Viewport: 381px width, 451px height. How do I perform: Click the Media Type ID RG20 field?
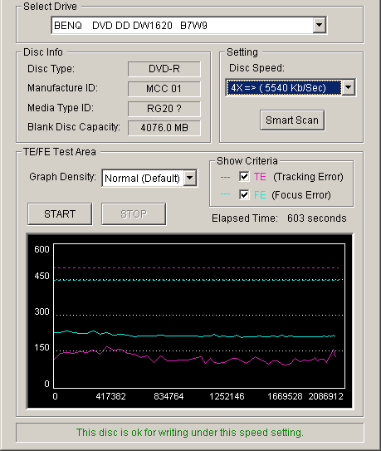pyautogui.click(x=164, y=109)
